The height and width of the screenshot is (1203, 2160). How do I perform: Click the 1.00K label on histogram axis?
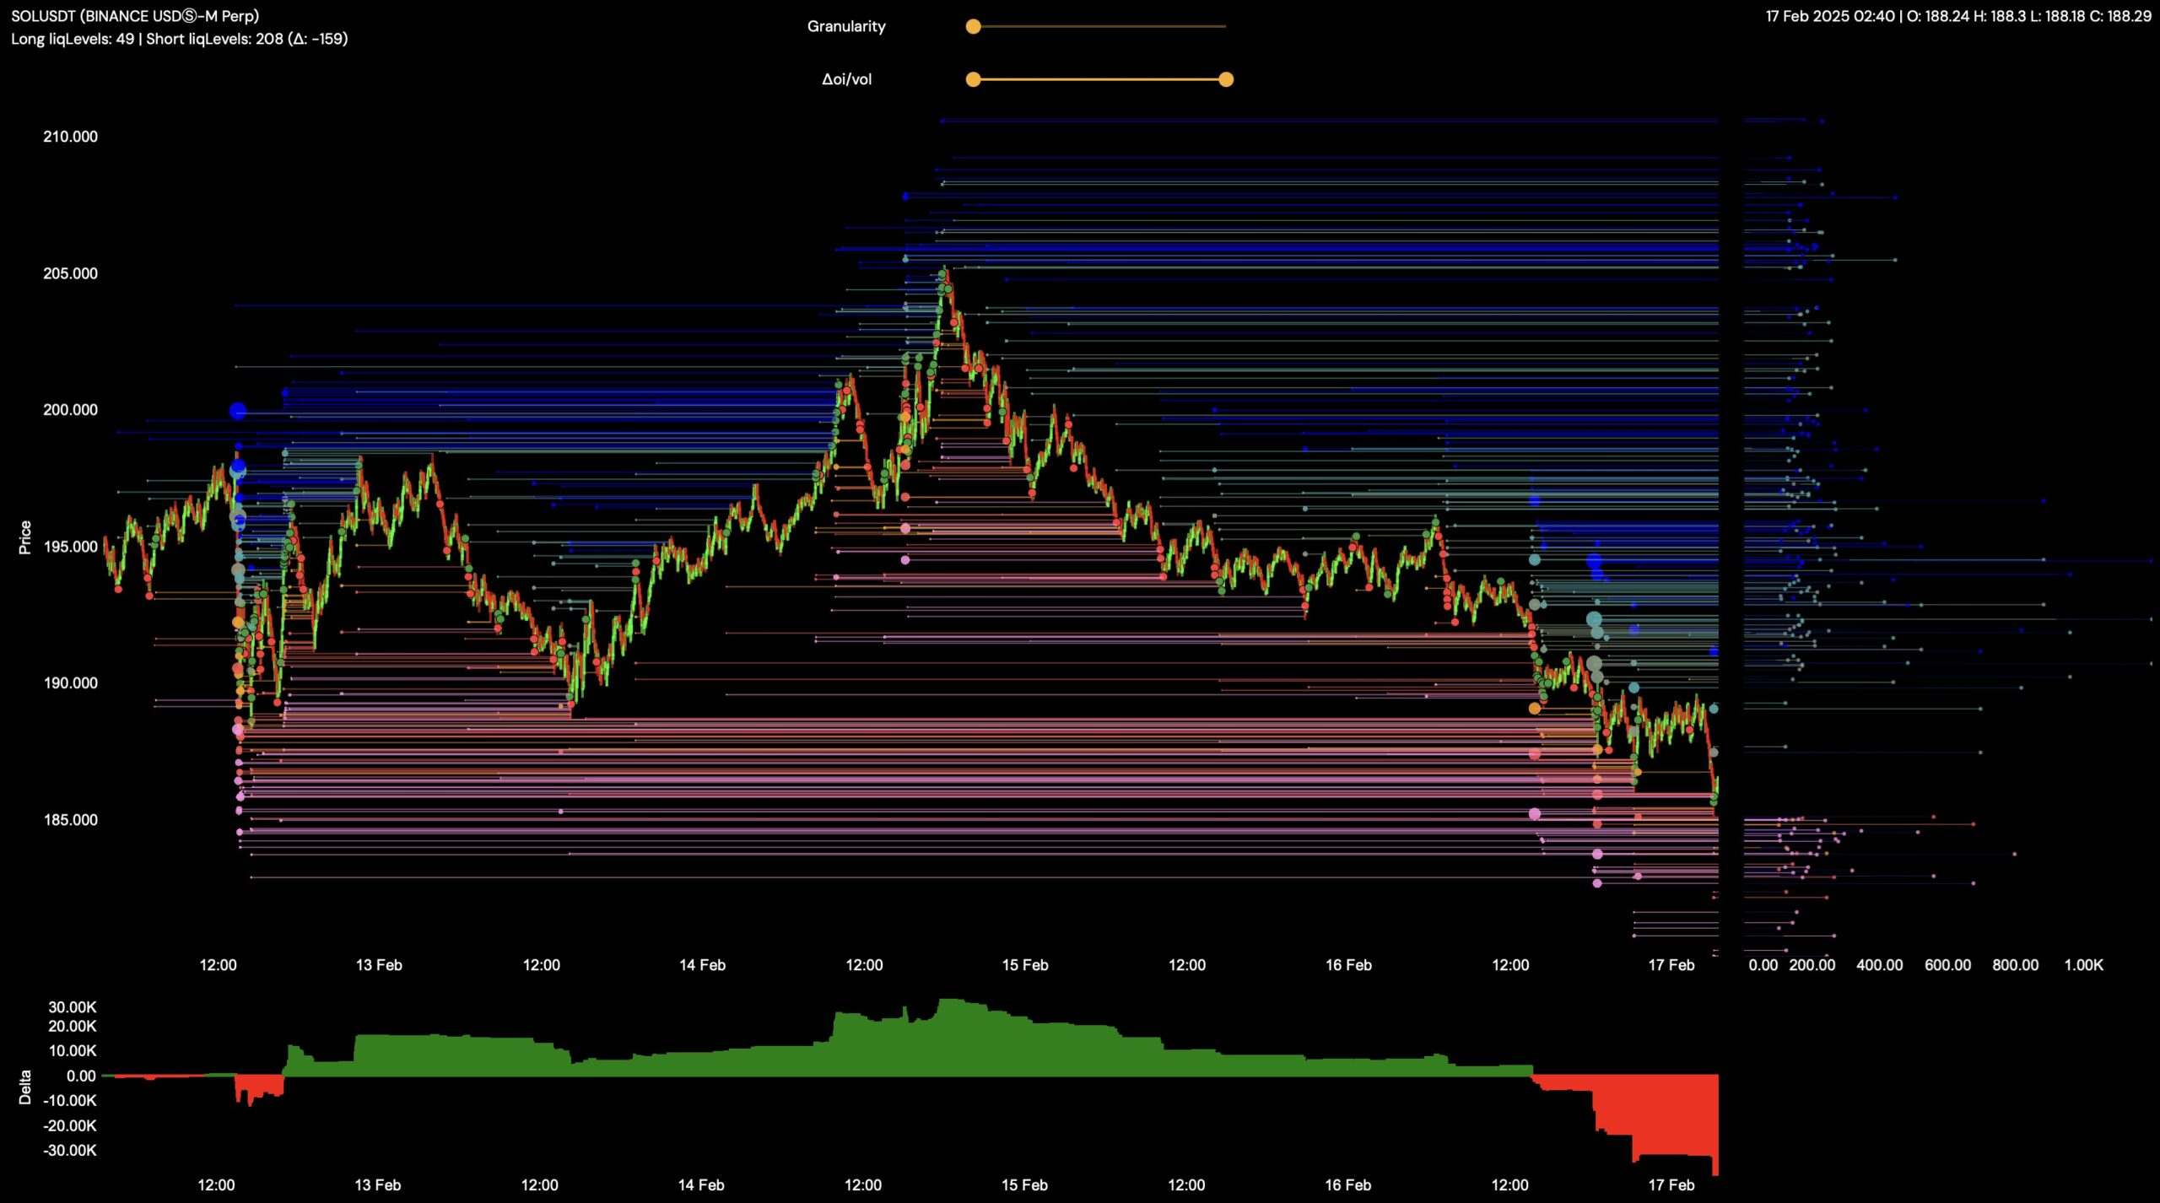coord(2083,965)
